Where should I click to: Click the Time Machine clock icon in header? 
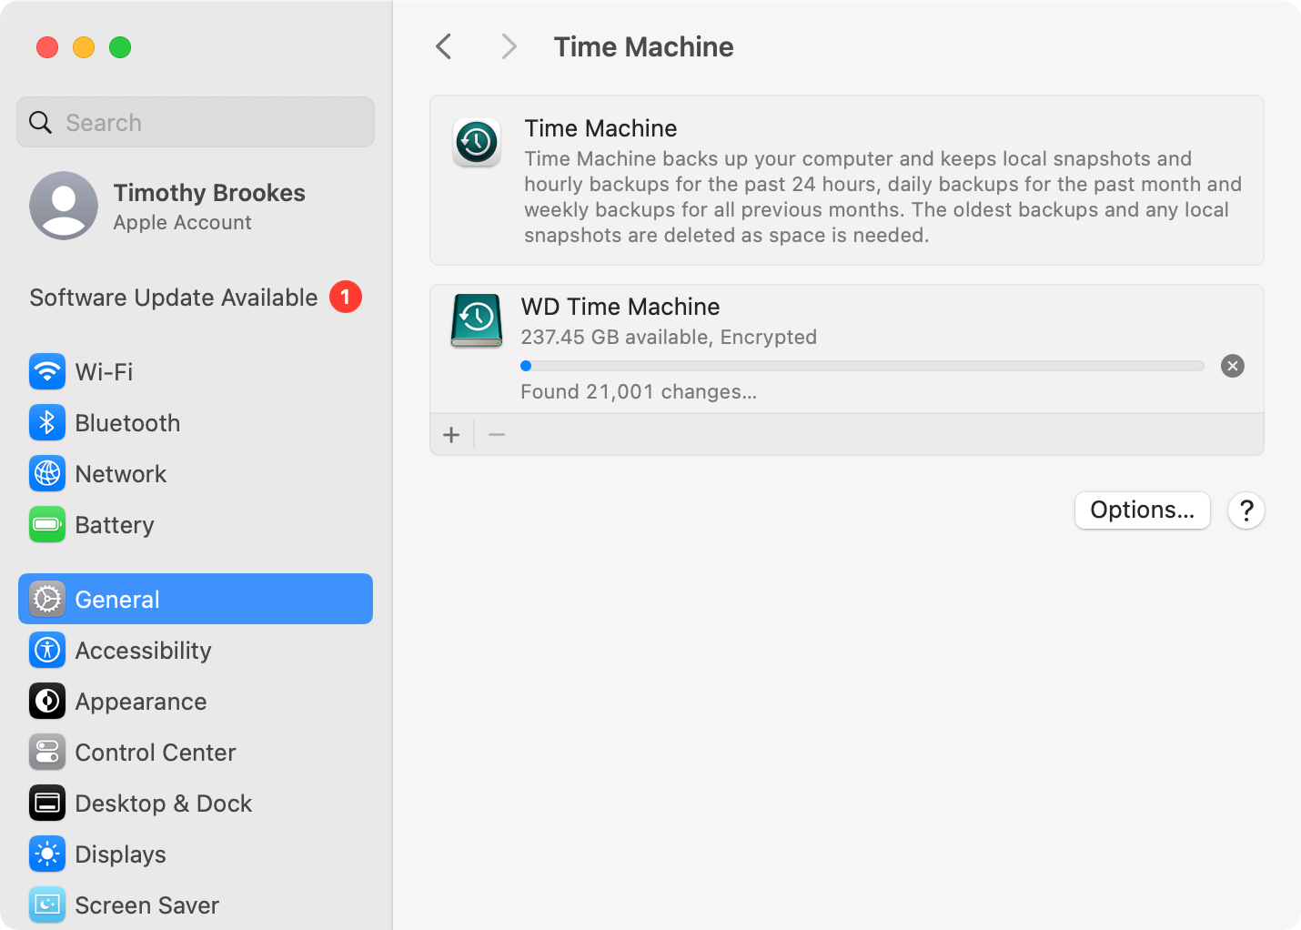pos(477,143)
